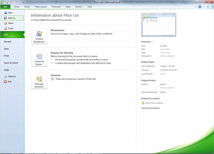The width and height of the screenshot is (214, 154).
Task: Minimize the ribbon with the caret icon
Action: click(196, 7)
